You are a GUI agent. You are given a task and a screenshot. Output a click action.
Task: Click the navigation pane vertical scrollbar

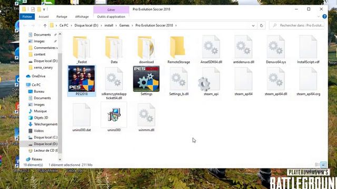pyautogui.click(x=60, y=103)
